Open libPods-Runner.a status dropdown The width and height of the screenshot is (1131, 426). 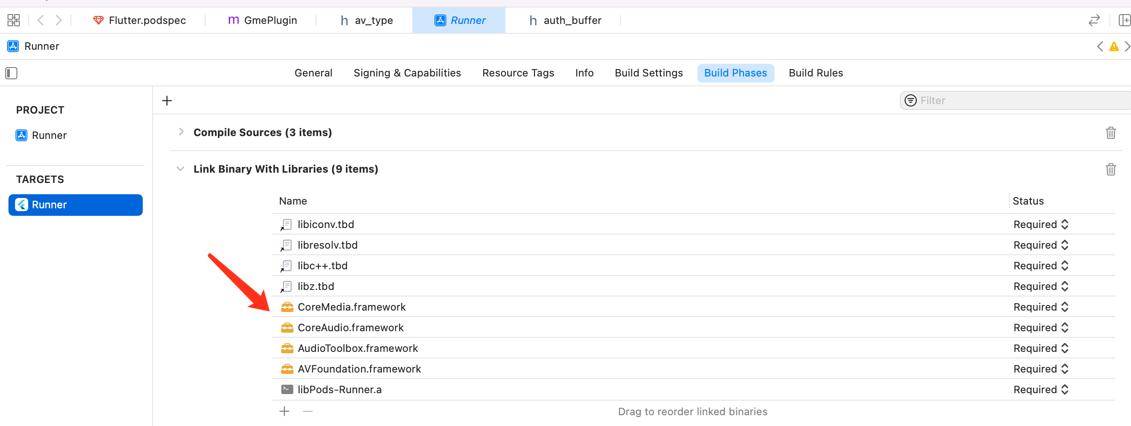pos(1041,389)
